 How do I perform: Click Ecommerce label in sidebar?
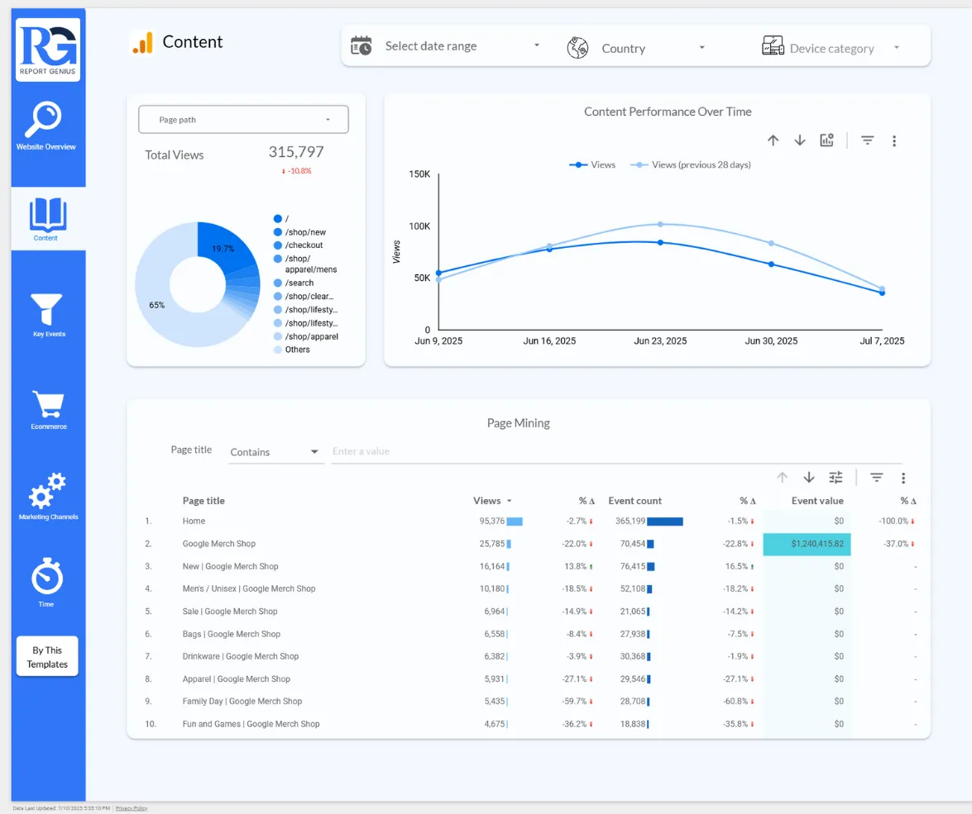49,426
